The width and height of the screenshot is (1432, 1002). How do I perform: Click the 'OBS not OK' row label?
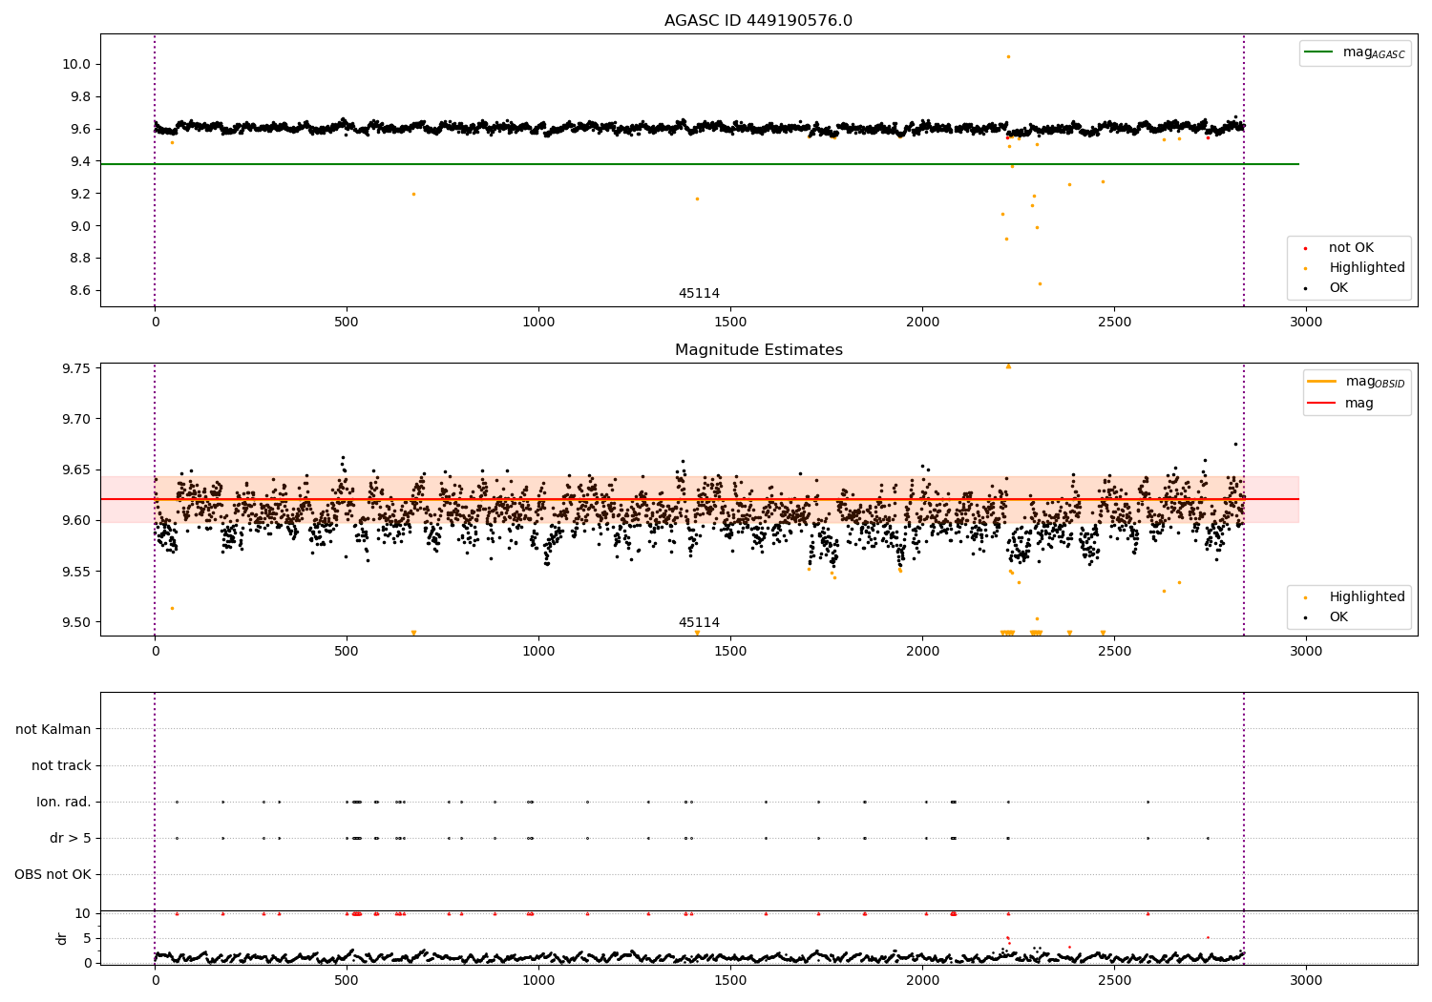click(x=53, y=874)
